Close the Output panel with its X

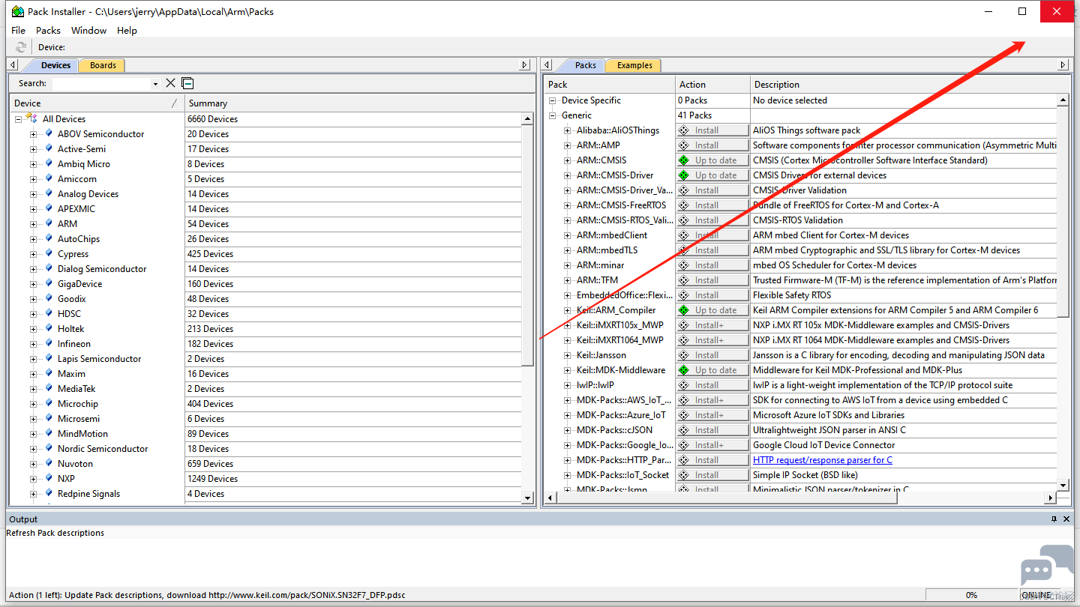(1066, 519)
